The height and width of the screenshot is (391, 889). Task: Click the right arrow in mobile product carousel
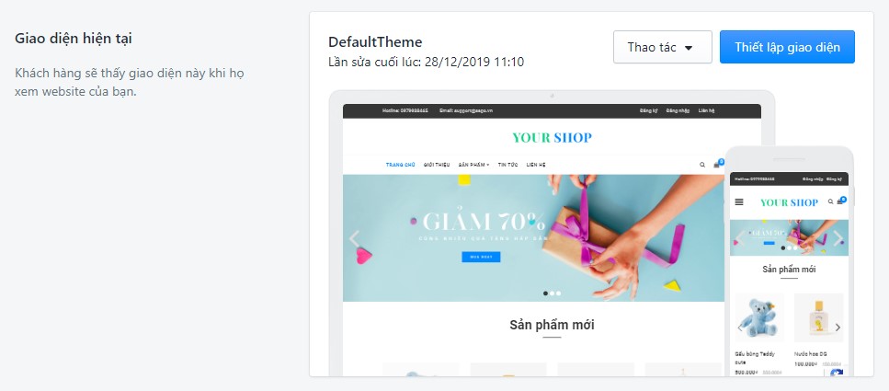pos(838,328)
